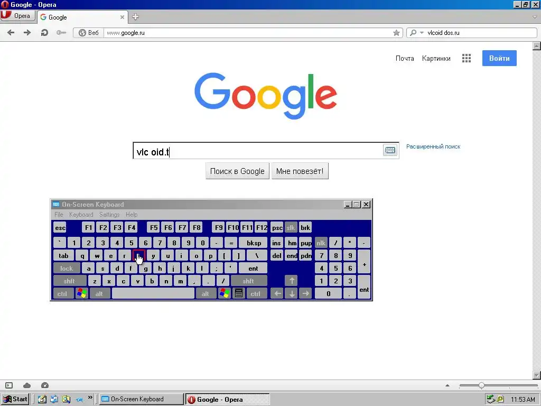The height and width of the screenshot is (406, 541).
Task: Toggle the right ctrl key
Action: point(256,294)
